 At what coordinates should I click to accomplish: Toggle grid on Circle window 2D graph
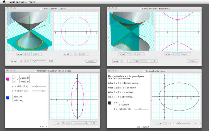click(x=76, y=54)
